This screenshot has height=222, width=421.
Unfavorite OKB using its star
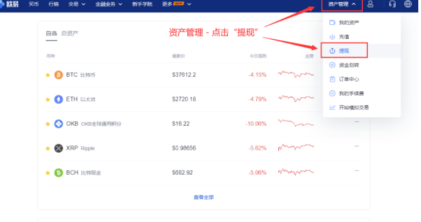[48, 124]
